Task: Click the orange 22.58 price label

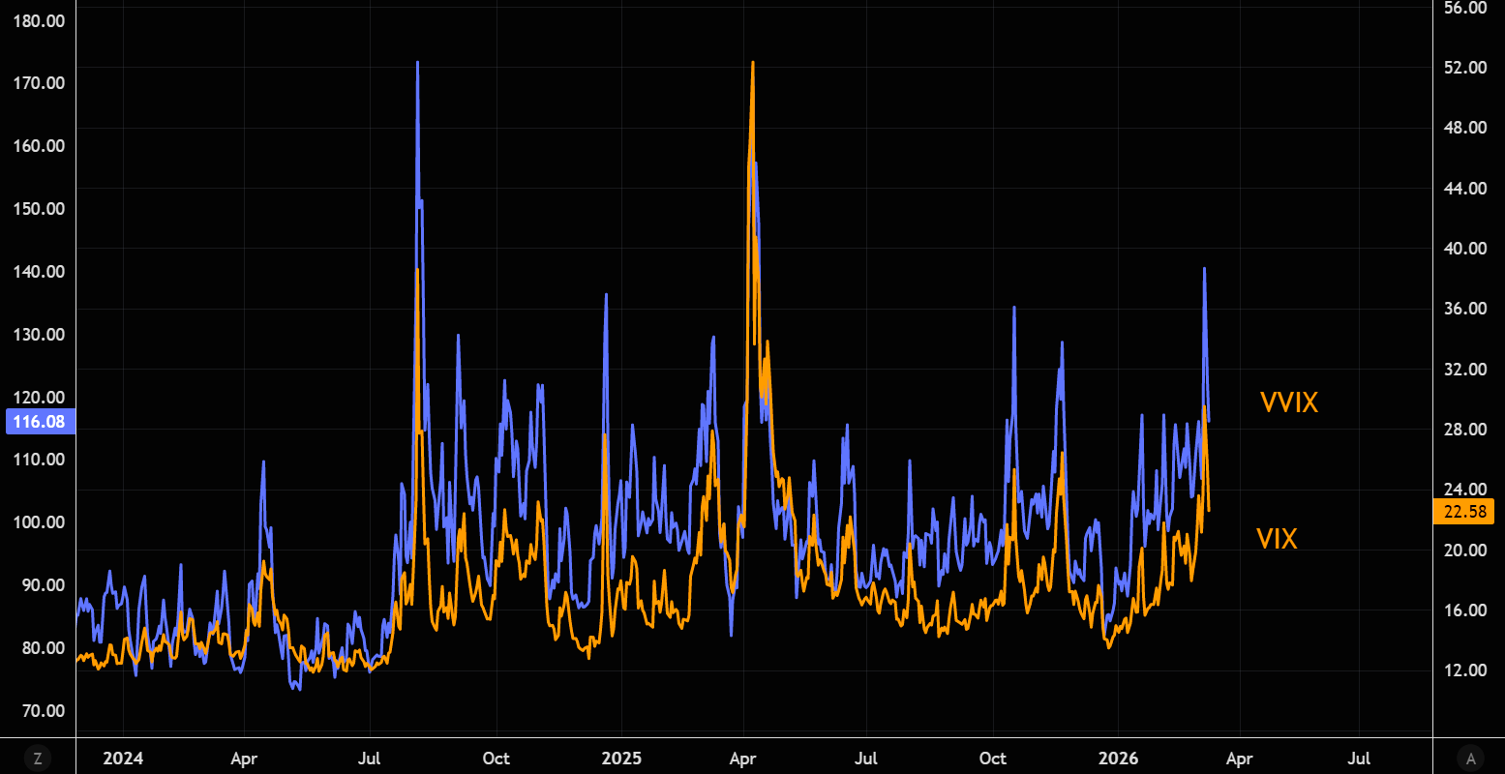Action: (x=1463, y=512)
